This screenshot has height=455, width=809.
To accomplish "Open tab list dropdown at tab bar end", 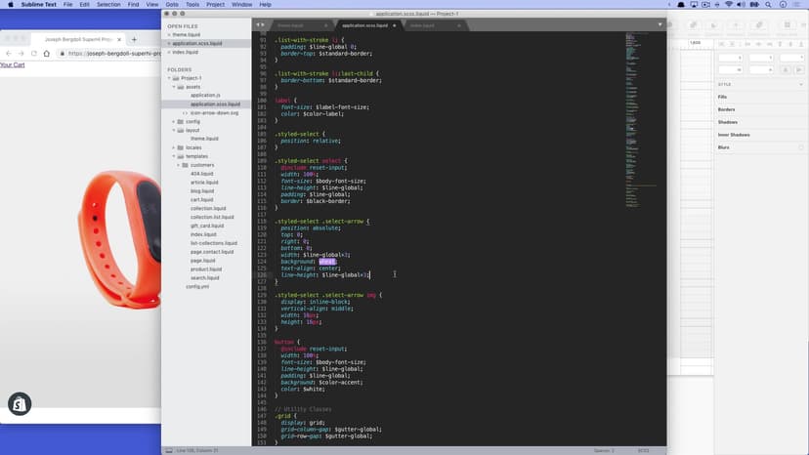I will (x=660, y=24).
